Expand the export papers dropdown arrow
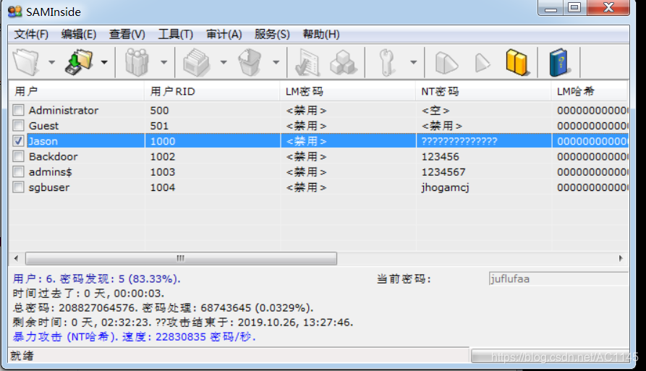The width and height of the screenshot is (646, 371). tap(224, 63)
